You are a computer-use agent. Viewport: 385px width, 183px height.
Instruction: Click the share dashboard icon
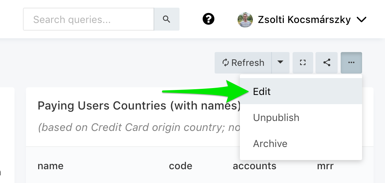tap(327, 62)
